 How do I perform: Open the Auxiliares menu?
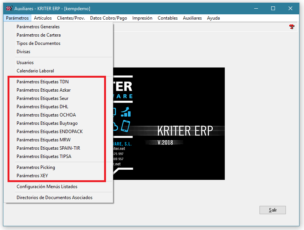click(192, 18)
